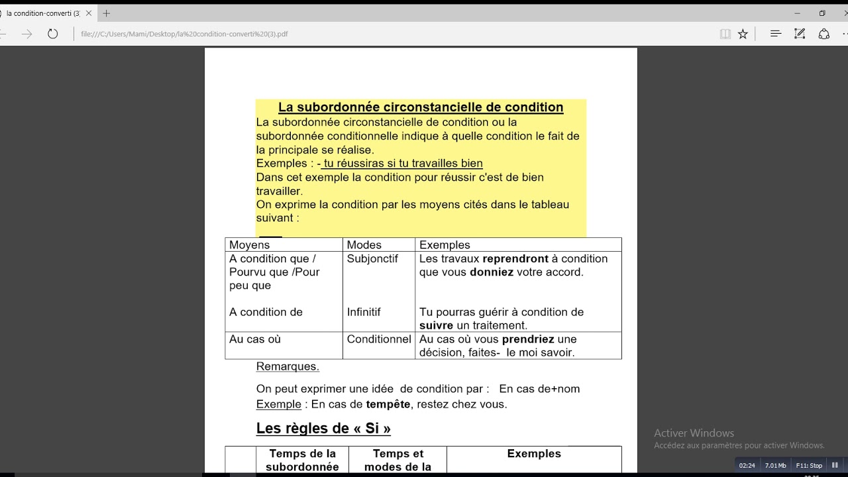This screenshot has height=477, width=848.
Task: Pause the screen recording
Action: point(835,465)
